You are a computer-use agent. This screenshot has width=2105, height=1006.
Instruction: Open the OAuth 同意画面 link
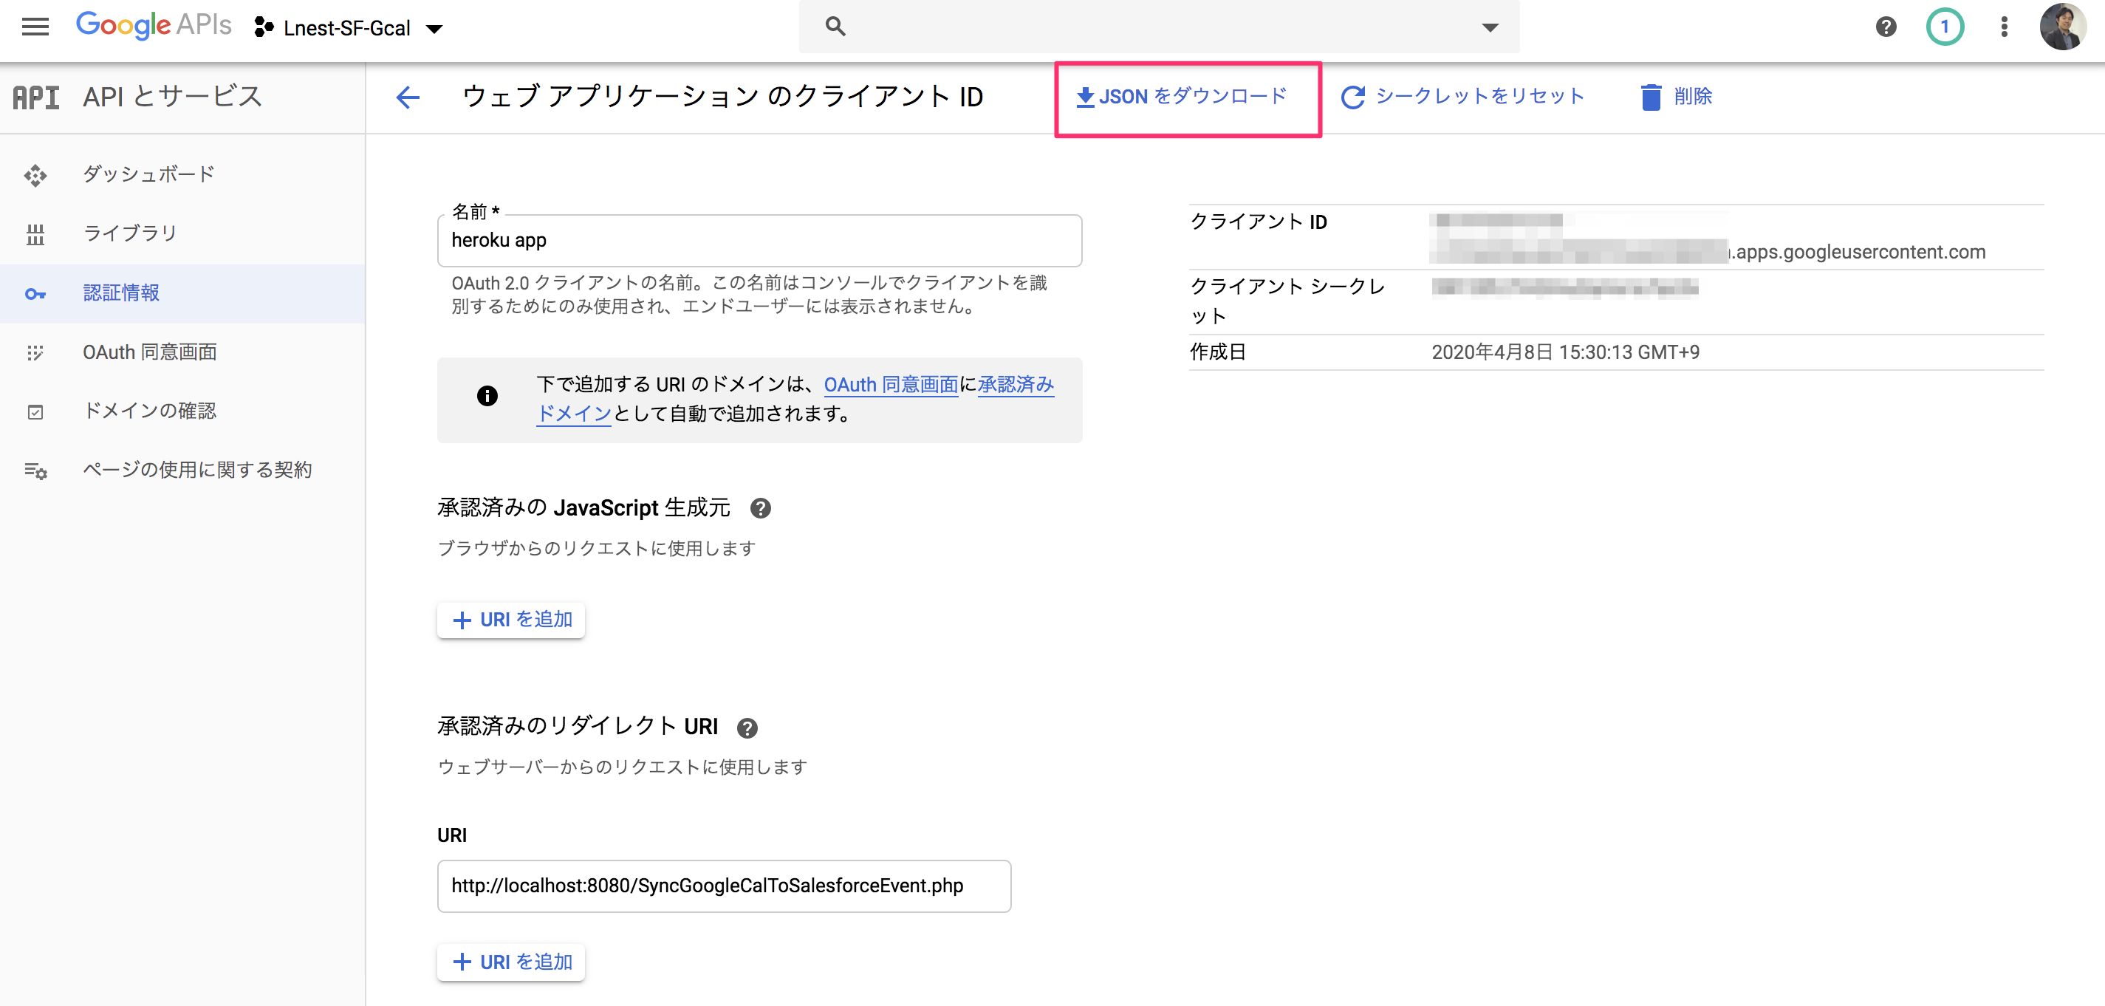point(890,384)
